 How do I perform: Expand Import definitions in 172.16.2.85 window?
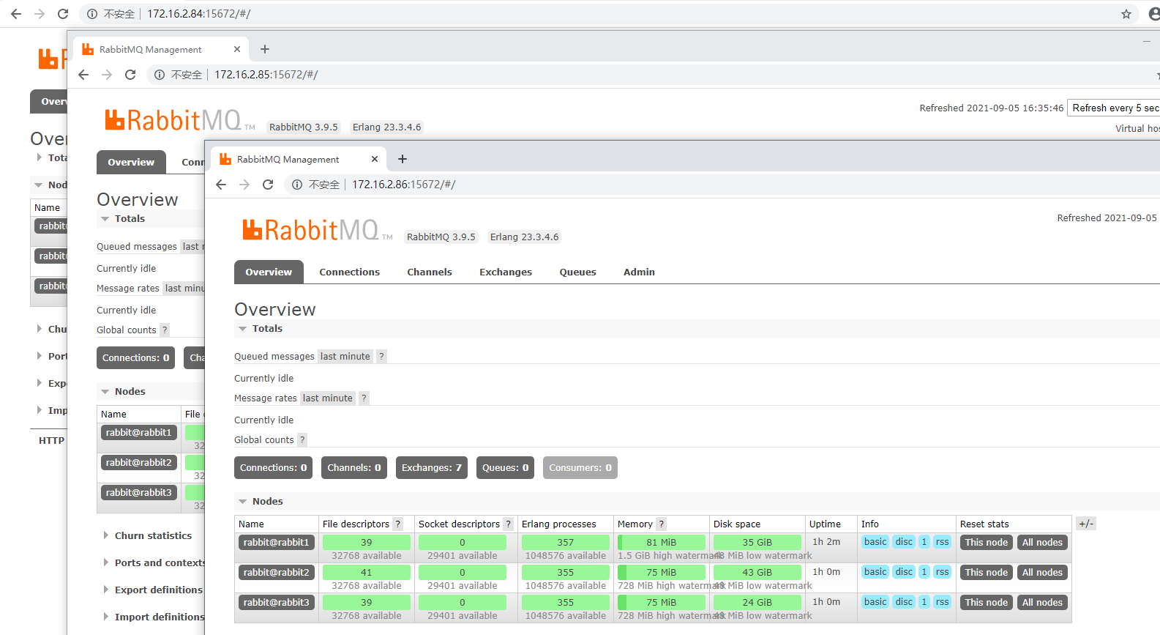coord(154,617)
